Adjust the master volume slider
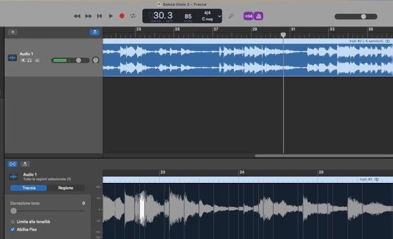This screenshot has width=393, height=239. click(356, 17)
